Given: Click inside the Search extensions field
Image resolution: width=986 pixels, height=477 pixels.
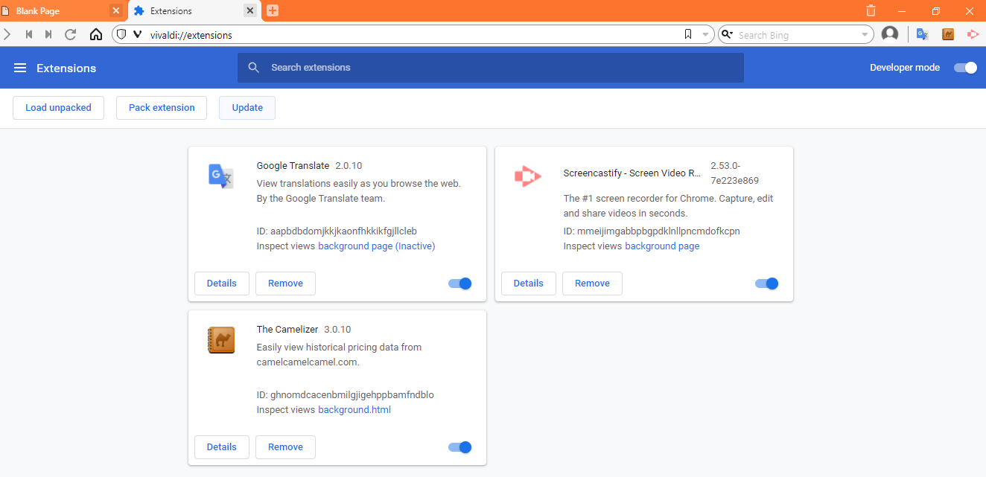Looking at the screenshot, I should point(490,67).
